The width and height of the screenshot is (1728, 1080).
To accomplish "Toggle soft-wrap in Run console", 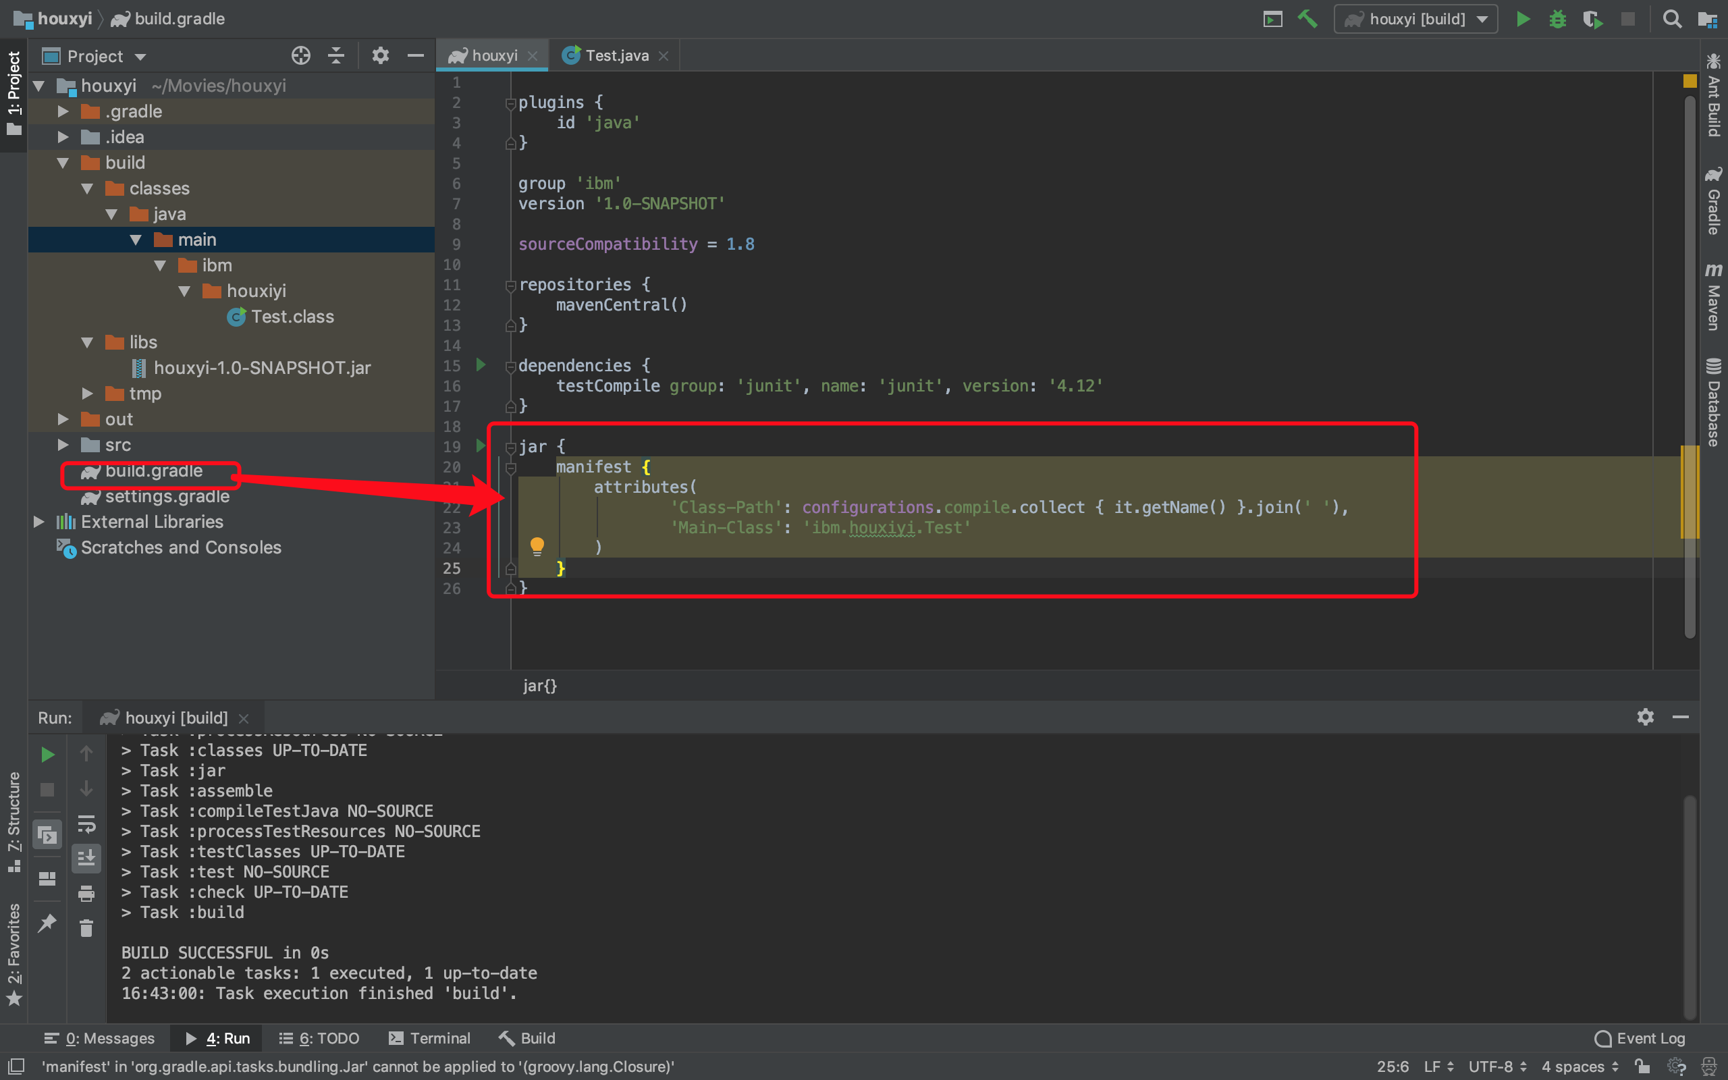I will point(86,823).
